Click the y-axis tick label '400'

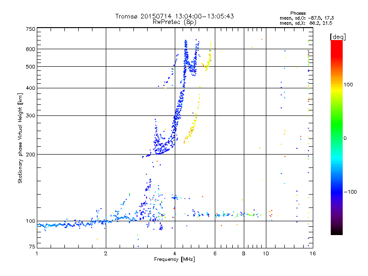point(30,88)
